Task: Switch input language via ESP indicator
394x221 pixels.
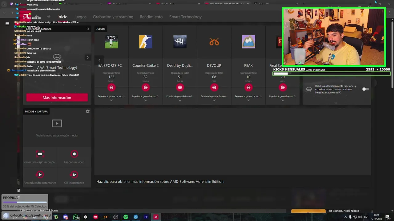Action: [366, 217]
